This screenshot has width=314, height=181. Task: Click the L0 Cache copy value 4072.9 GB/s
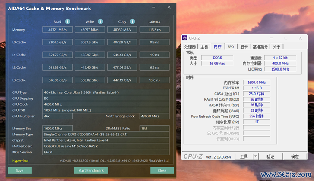122,42
